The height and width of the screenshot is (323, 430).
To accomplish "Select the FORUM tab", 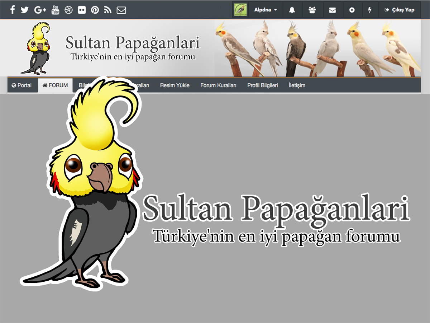I will tap(55, 85).
